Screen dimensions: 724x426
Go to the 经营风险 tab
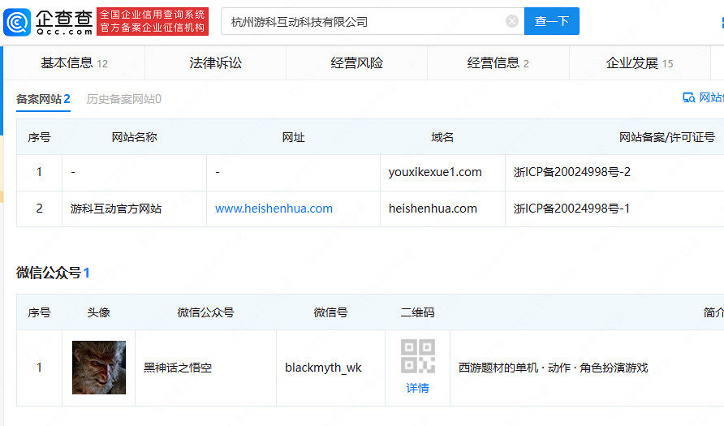click(x=356, y=63)
